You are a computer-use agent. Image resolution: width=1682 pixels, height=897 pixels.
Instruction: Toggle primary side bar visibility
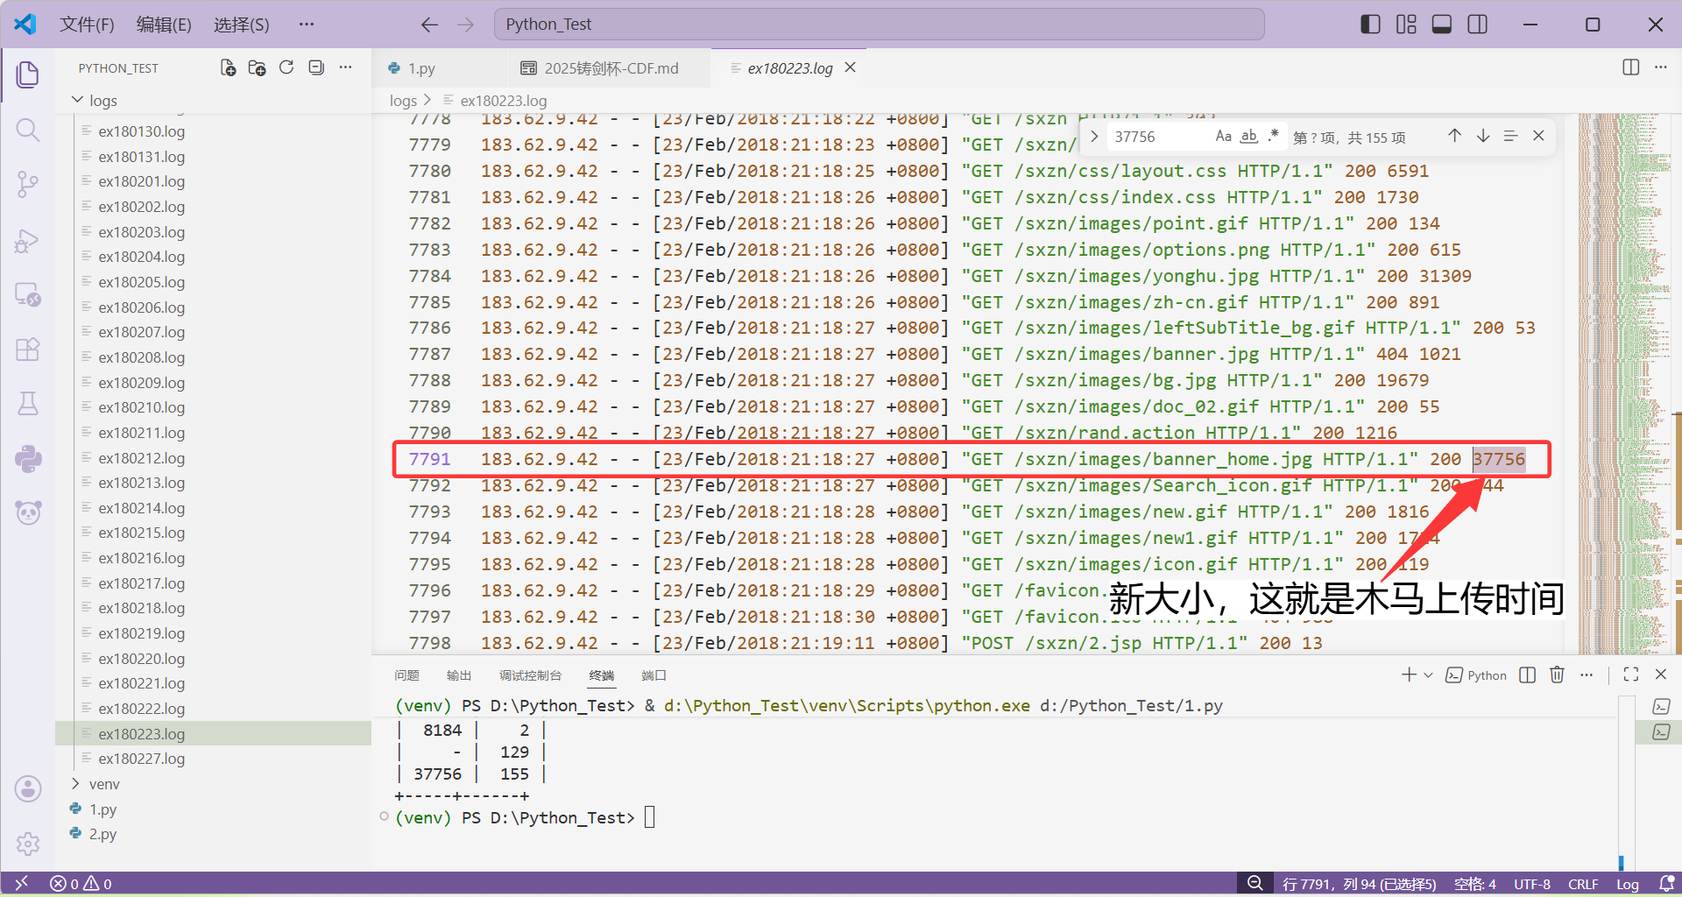coord(1371,25)
